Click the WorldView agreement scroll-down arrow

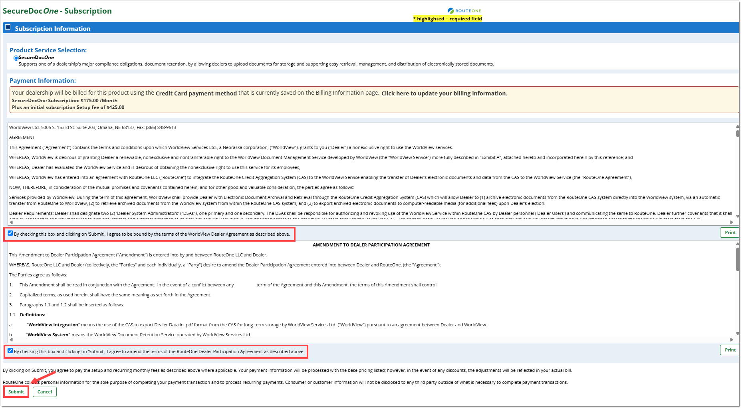click(737, 216)
